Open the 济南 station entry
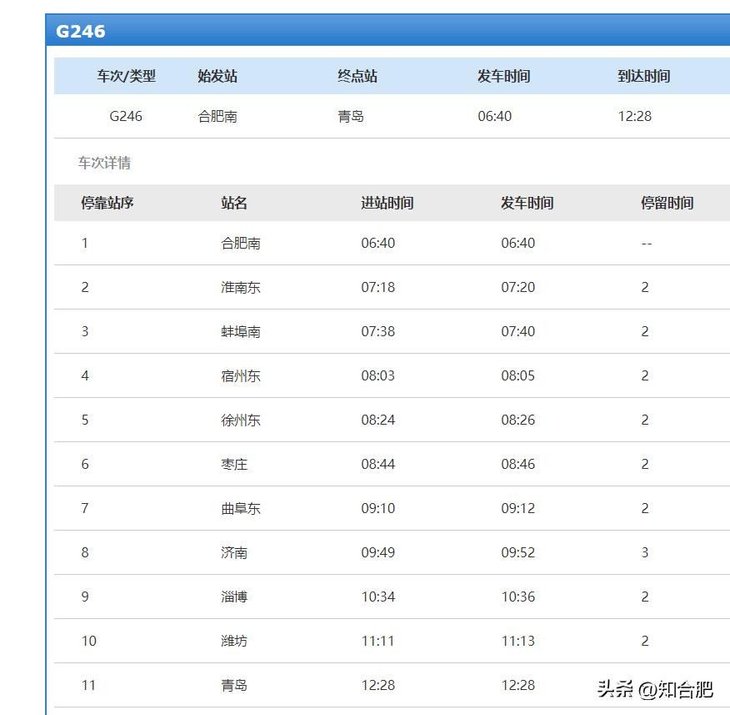730x715 pixels. tap(234, 552)
